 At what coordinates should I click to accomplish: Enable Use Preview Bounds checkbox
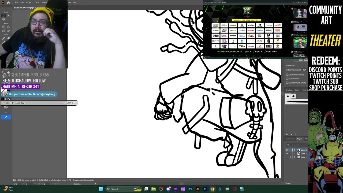[x=287, y=75]
